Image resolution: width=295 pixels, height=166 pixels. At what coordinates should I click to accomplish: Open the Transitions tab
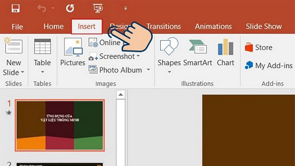[163, 26]
